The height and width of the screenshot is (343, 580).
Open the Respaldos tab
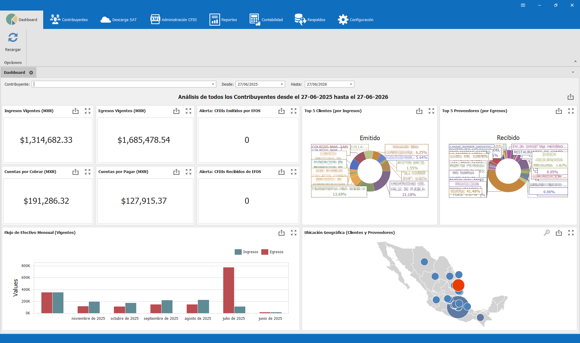coord(310,20)
